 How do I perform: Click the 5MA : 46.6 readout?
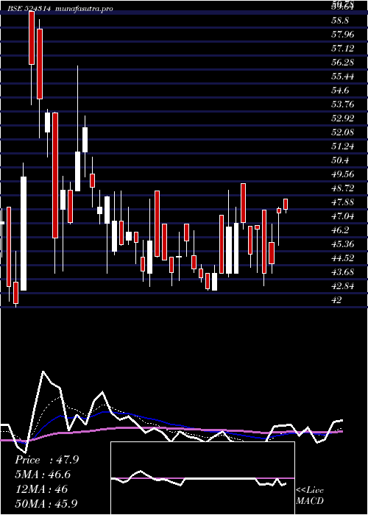point(43,475)
